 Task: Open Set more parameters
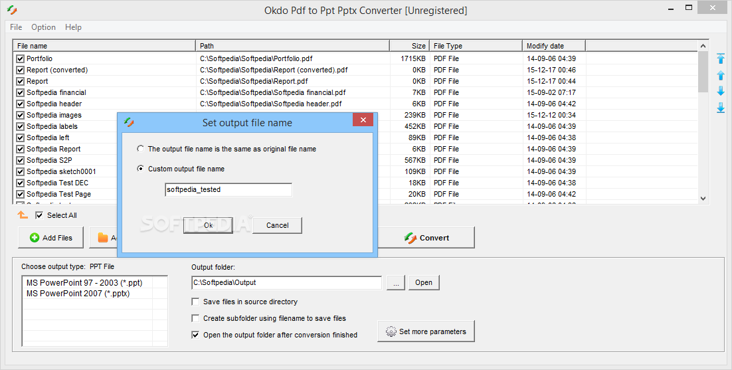[x=426, y=331]
